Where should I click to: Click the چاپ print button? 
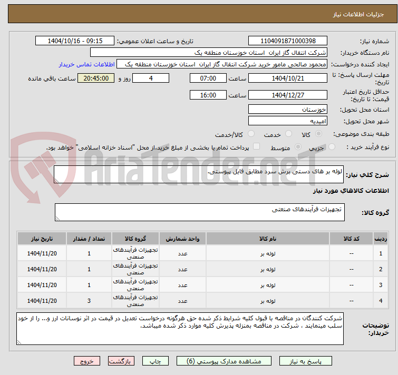tap(156, 361)
